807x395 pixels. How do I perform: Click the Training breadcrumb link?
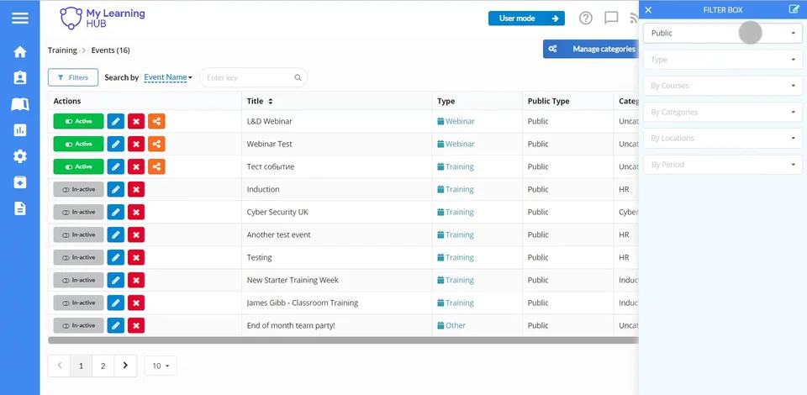pyautogui.click(x=62, y=50)
